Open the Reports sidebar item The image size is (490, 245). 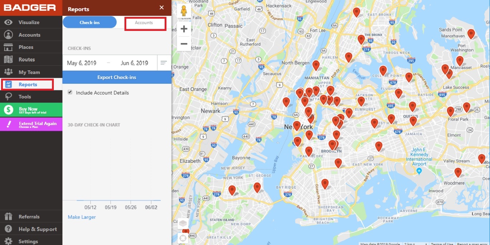[x=28, y=84]
